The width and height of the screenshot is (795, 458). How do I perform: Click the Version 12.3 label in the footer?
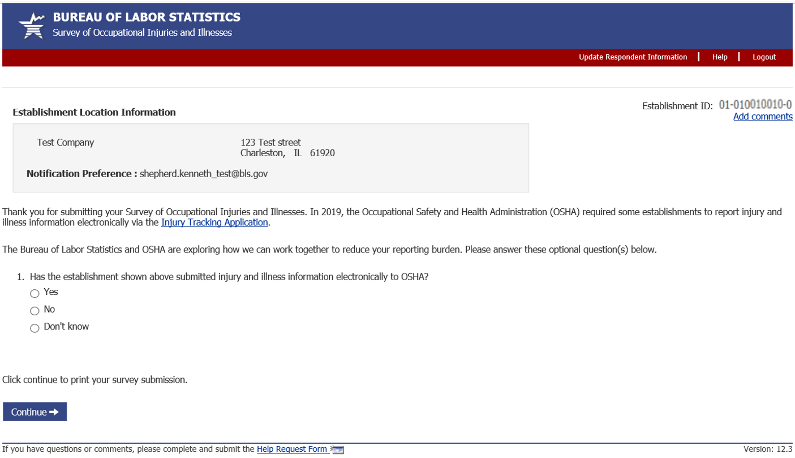point(768,449)
